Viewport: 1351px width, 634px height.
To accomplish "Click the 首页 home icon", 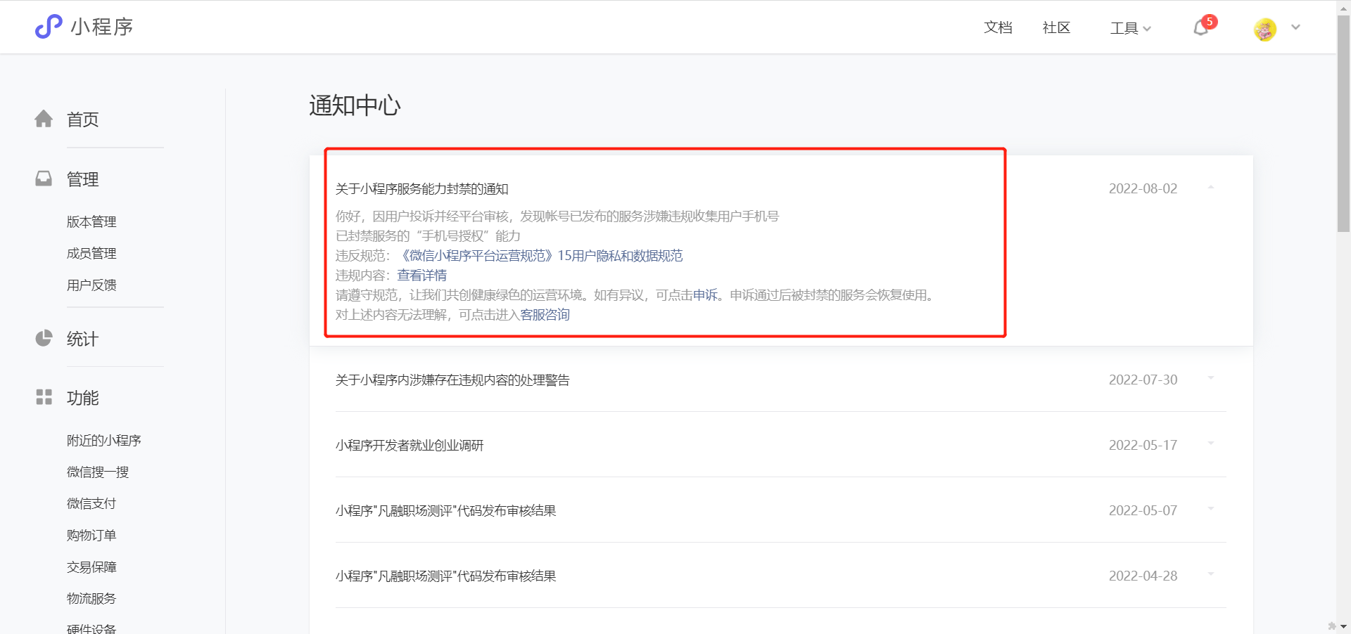I will tap(44, 119).
